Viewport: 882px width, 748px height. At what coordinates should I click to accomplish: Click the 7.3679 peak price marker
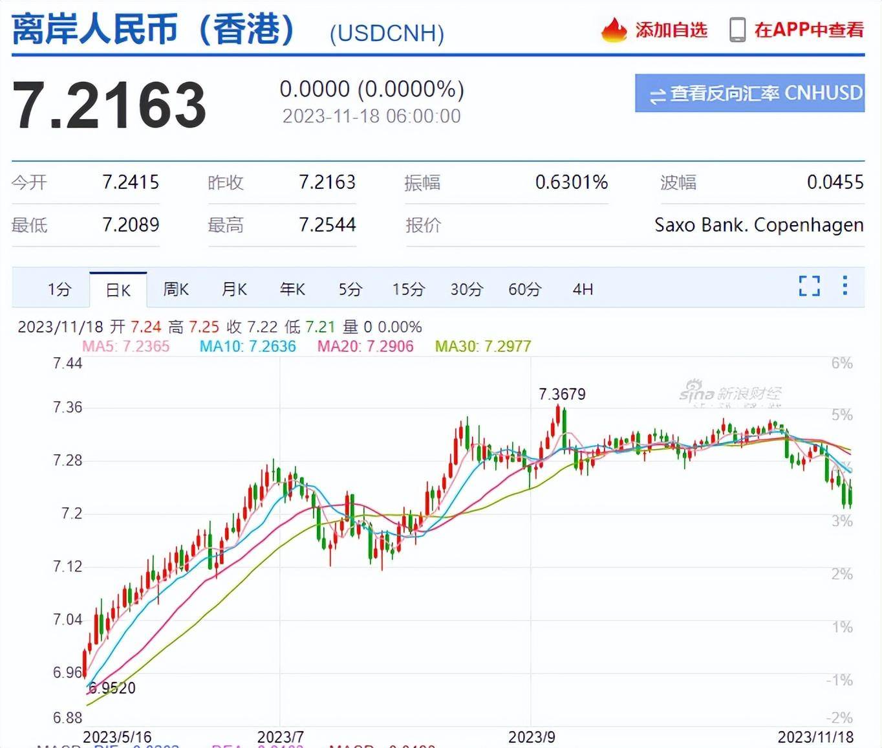pos(562,394)
